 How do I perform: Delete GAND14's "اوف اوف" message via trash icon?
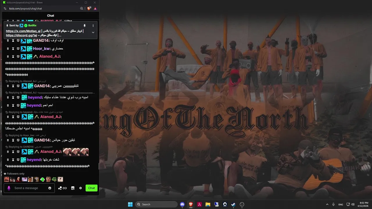point(8,41)
